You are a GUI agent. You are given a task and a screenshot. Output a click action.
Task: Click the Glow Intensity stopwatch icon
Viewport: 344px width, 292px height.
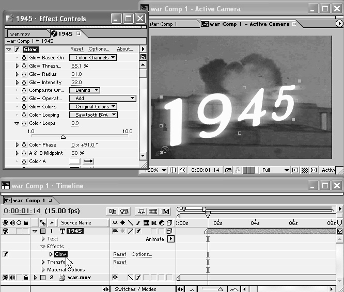[24, 83]
